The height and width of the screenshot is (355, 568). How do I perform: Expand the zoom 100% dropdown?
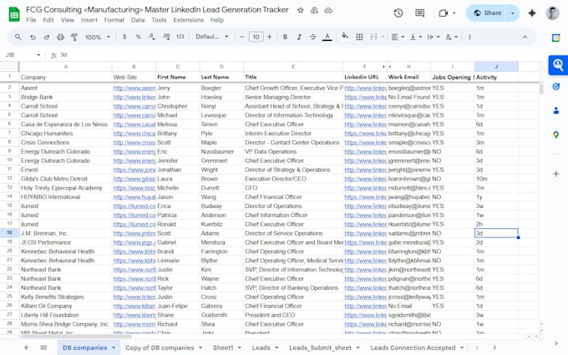98,37
